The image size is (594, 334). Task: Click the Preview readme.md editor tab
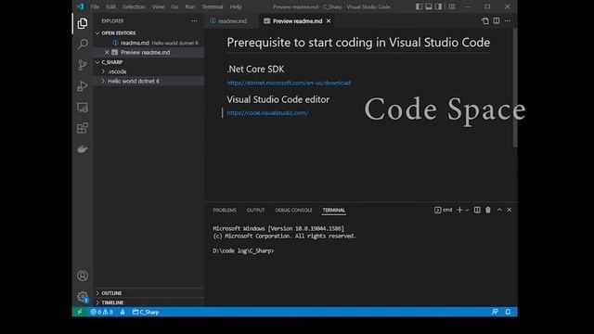[297, 21]
